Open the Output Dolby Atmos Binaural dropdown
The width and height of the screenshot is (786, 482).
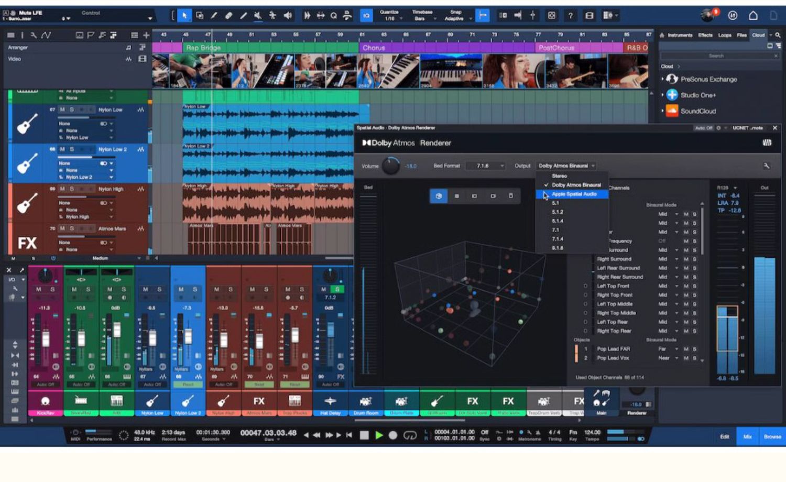[566, 166]
